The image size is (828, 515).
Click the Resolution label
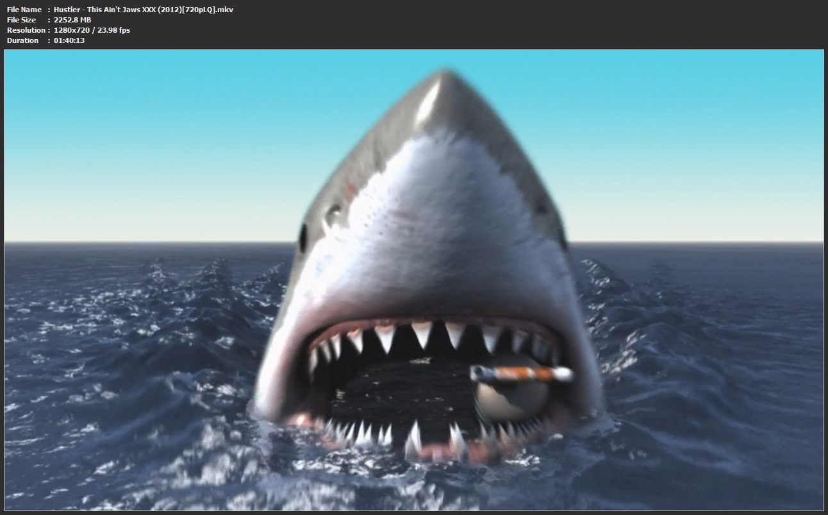tap(26, 30)
